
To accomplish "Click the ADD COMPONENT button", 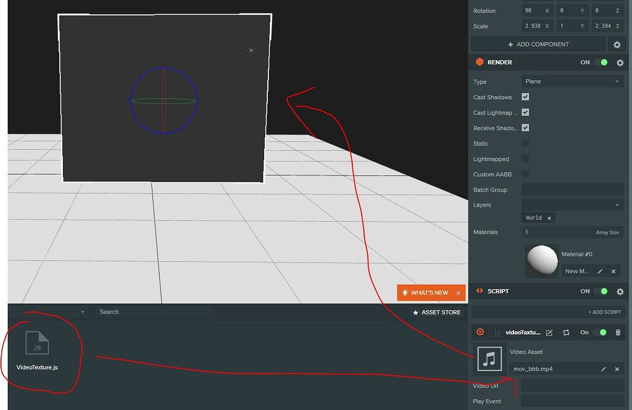I will pos(538,44).
